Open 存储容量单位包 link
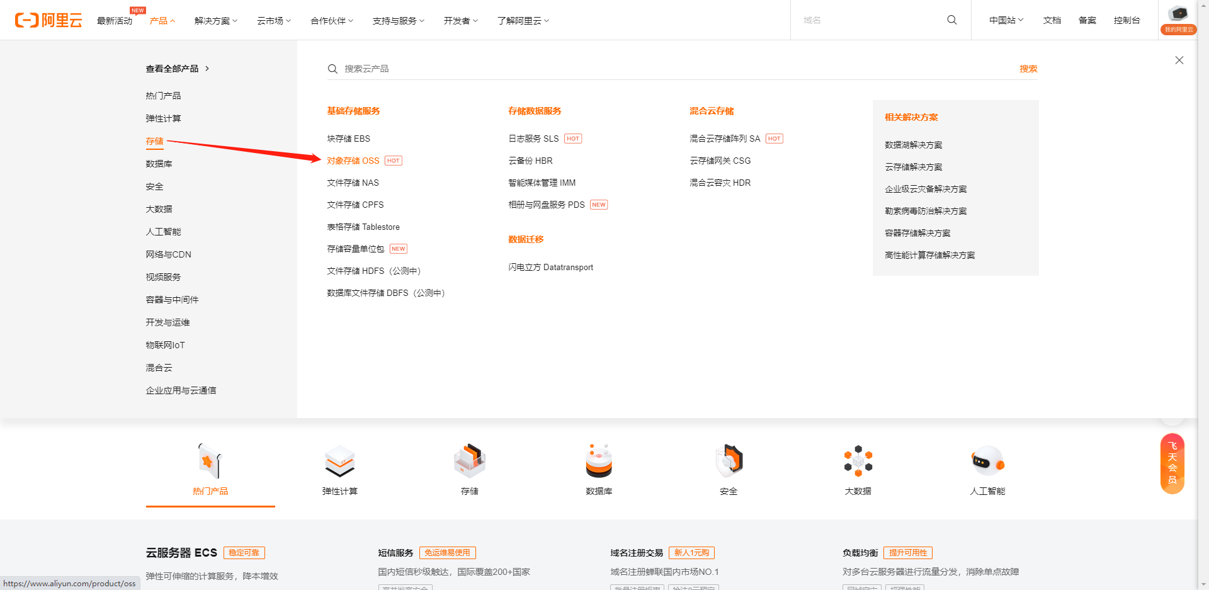Image resolution: width=1209 pixels, height=590 pixels. [356, 249]
